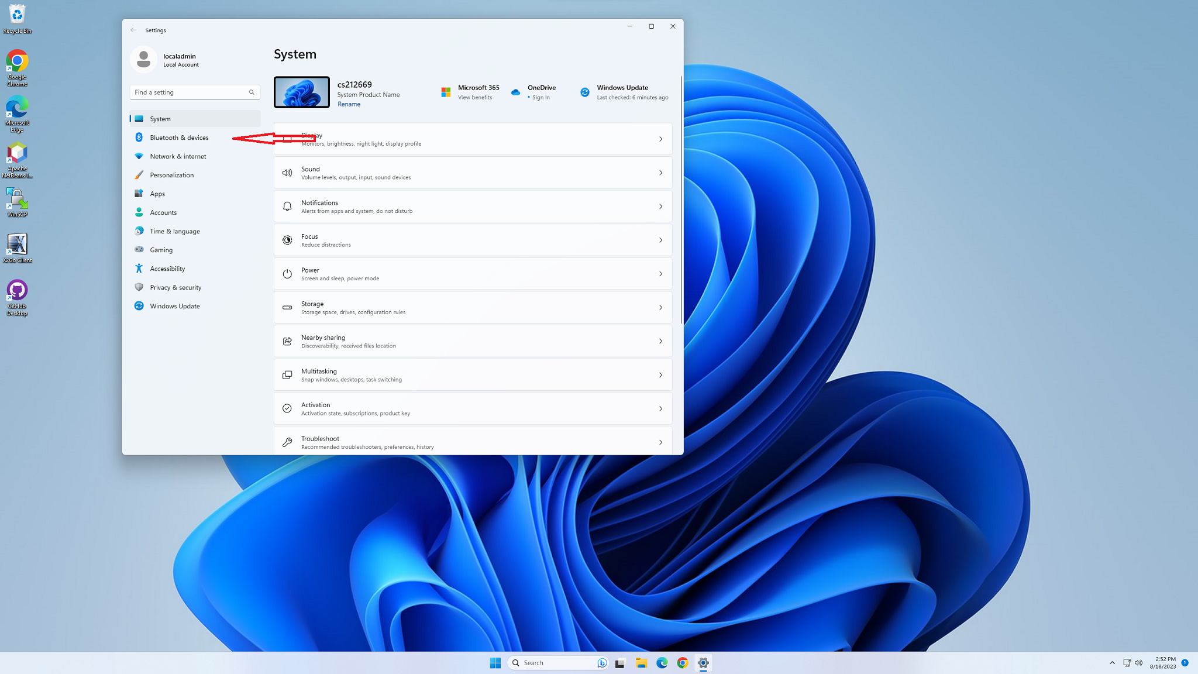Image resolution: width=1198 pixels, height=674 pixels.
Task: Click the vertical scrollbar in System page
Action: pyautogui.click(x=681, y=199)
